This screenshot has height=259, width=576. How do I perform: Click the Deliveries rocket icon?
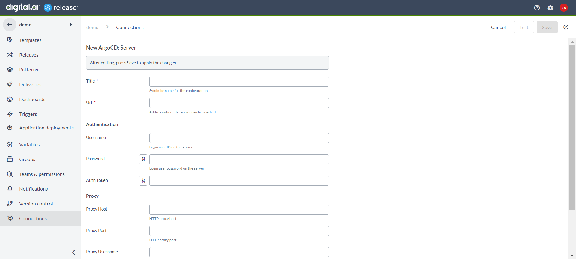pyautogui.click(x=10, y=84)
